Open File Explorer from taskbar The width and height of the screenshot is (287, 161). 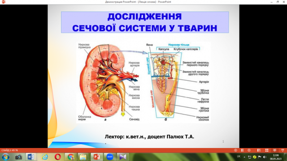pos(83,157)
